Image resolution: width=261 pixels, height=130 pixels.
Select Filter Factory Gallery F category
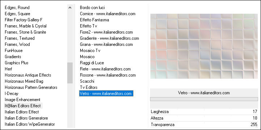(23, 20)
